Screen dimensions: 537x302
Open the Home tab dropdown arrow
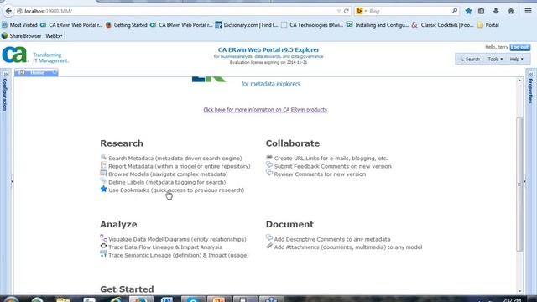(55, 73)
